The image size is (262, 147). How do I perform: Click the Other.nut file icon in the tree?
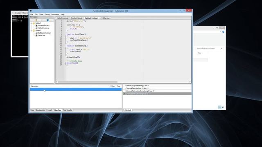tap(36, 36)
